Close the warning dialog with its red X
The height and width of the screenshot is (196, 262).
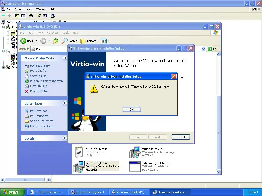click(x=174, y=76)
